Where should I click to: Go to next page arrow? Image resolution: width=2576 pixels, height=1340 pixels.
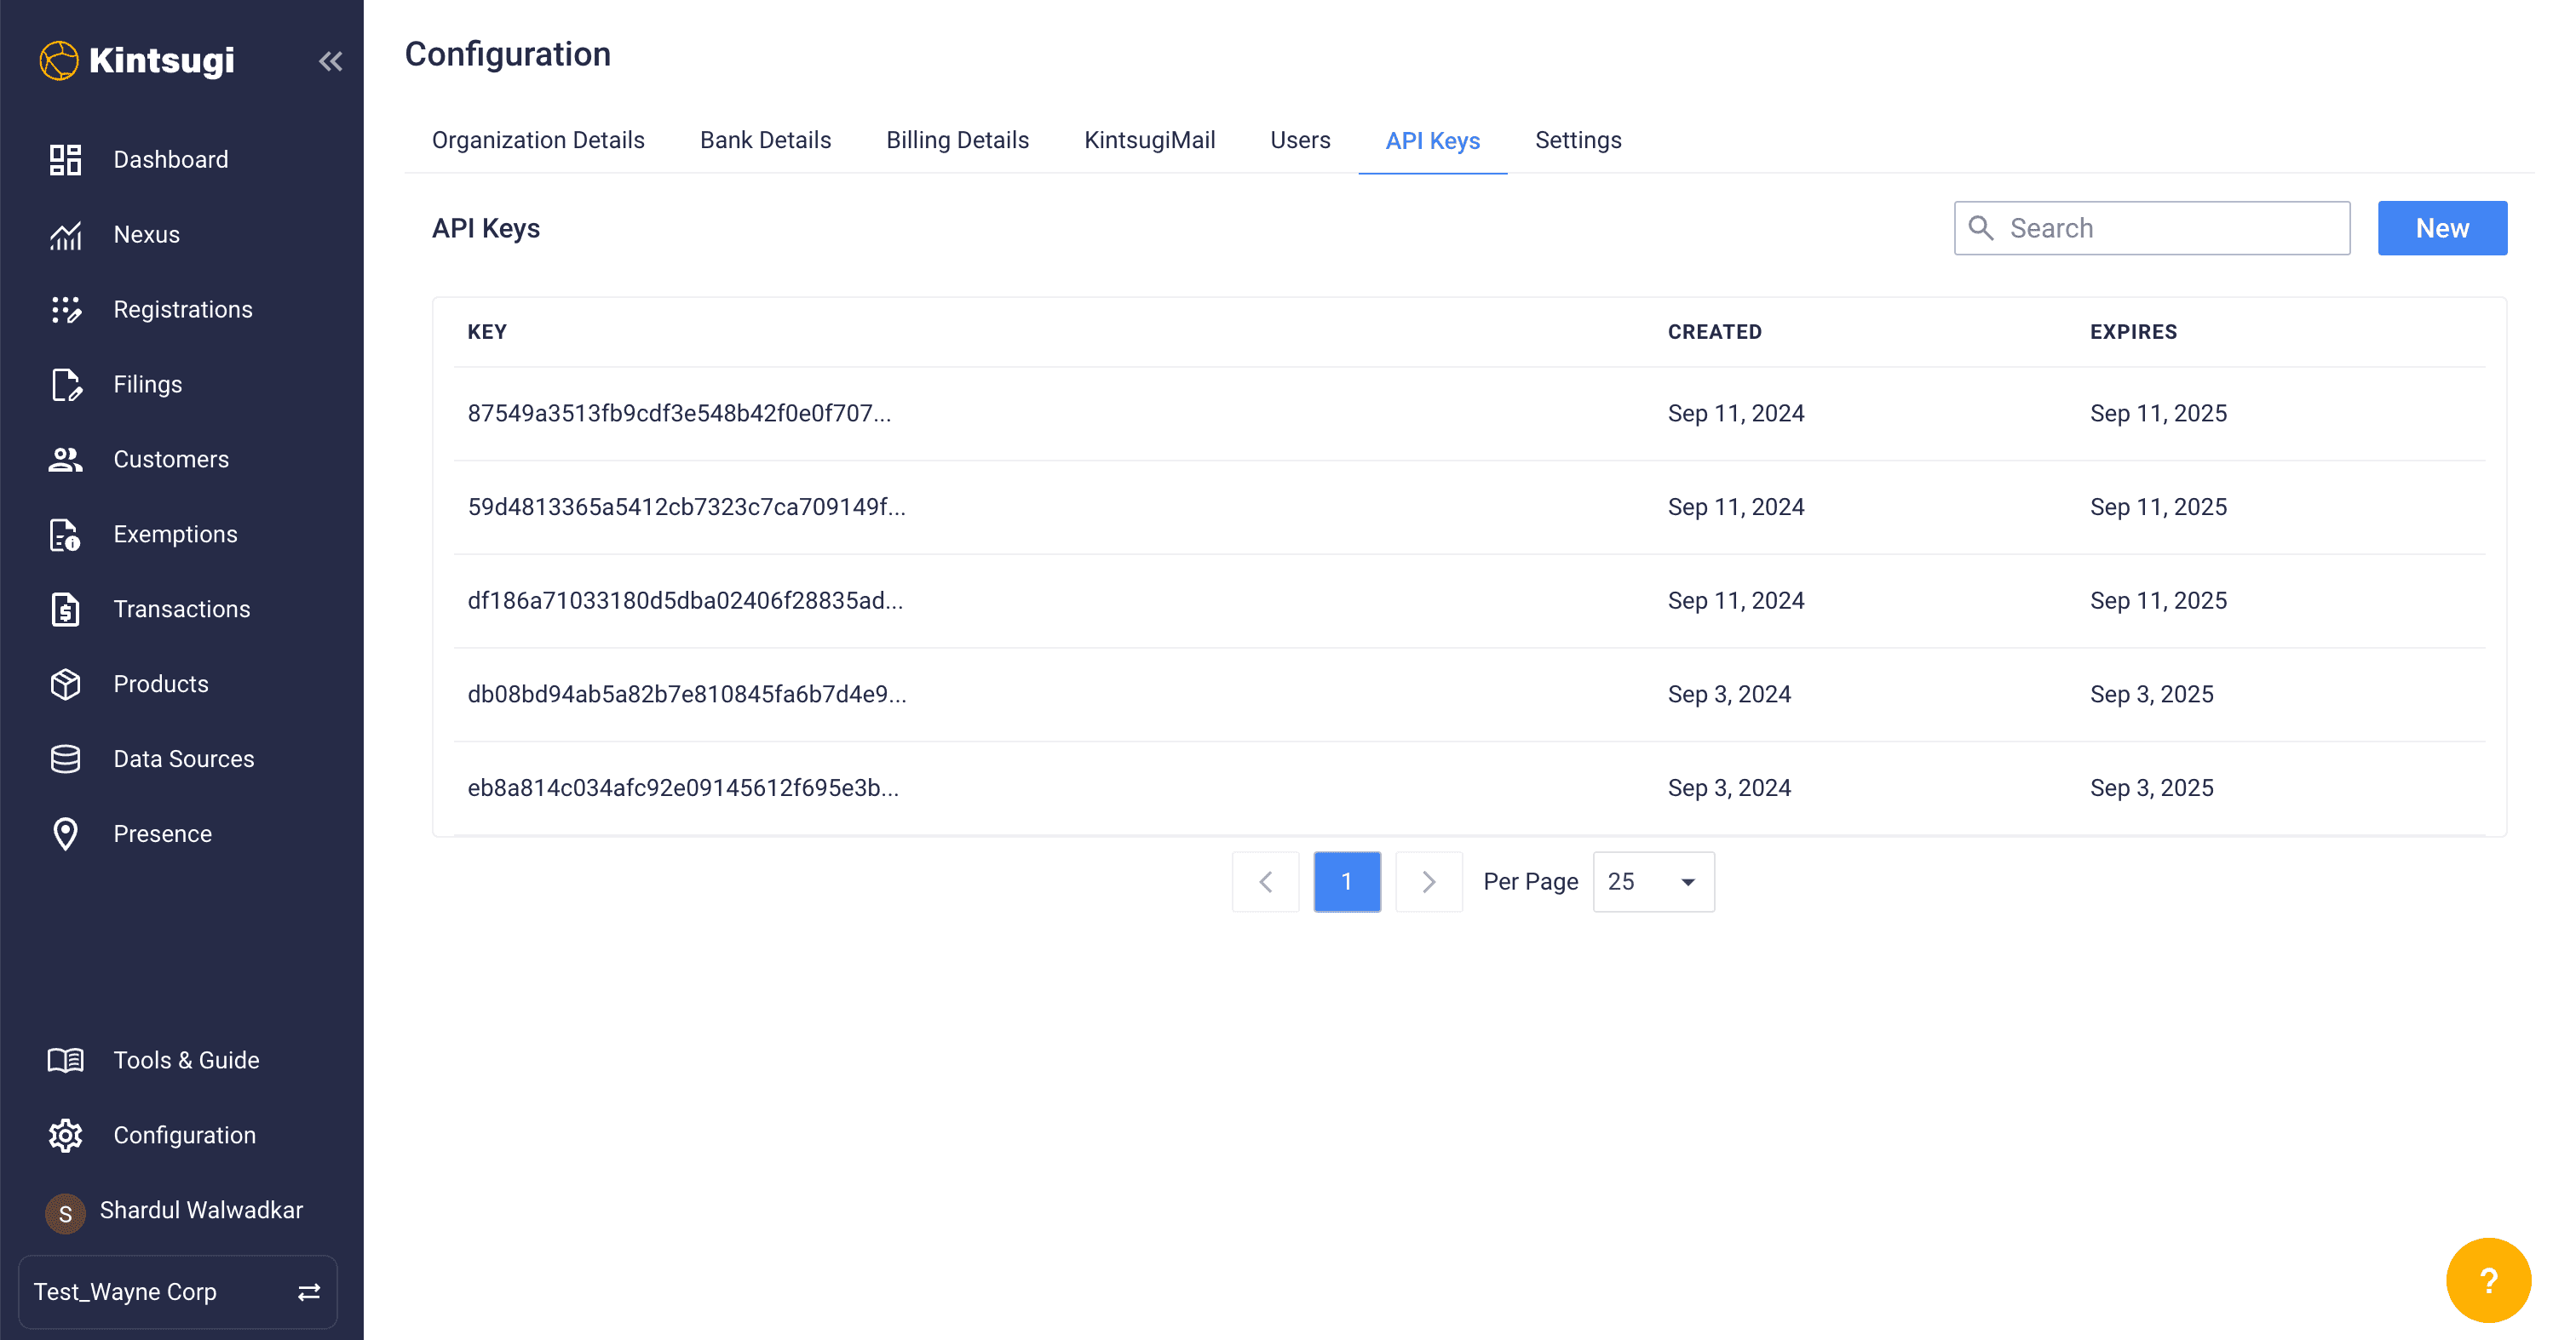pyautogui.click(x=1428, y=881)
